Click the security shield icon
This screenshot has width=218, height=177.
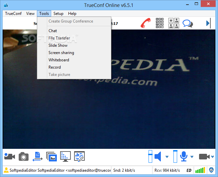(211, 170)
